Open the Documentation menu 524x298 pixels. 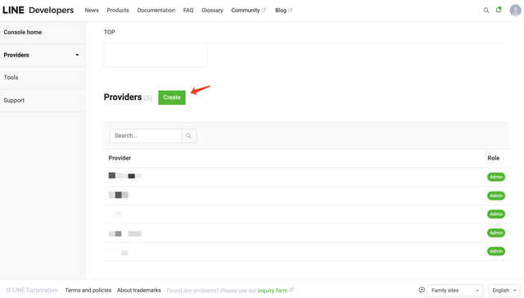(156, 11)
